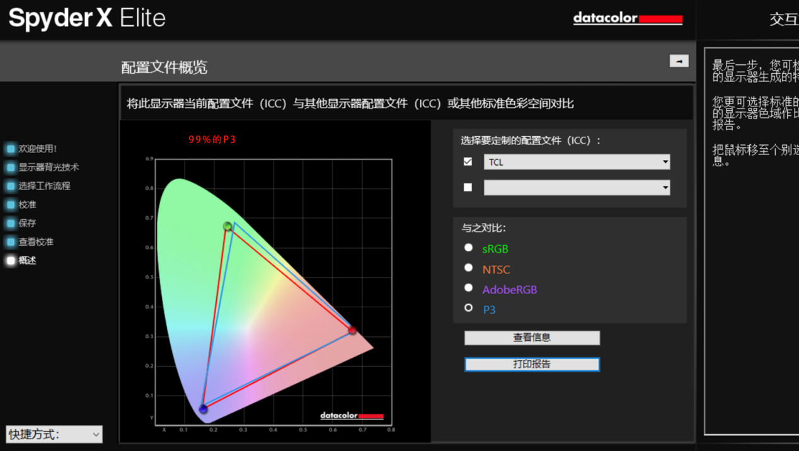
Task: Click the 打印报告 button
Action: (532, 364)
